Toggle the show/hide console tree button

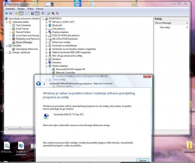point(21,13)
